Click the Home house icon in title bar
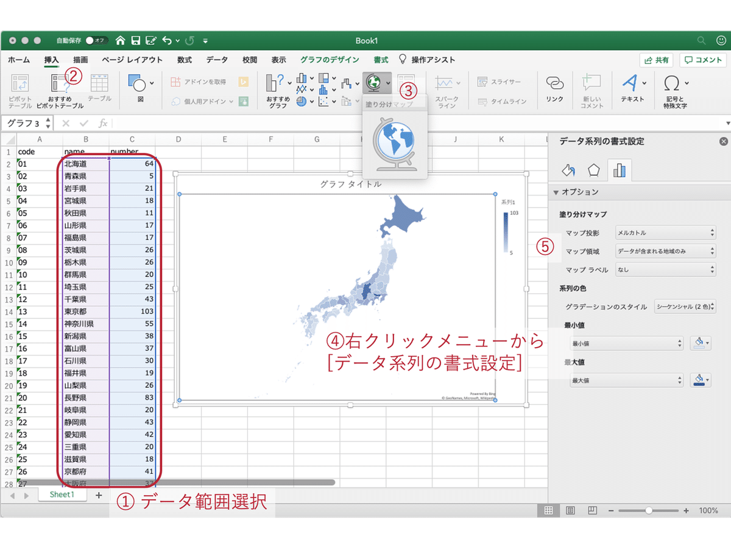This screenshot has height=548, width=731. coord(120,41)
